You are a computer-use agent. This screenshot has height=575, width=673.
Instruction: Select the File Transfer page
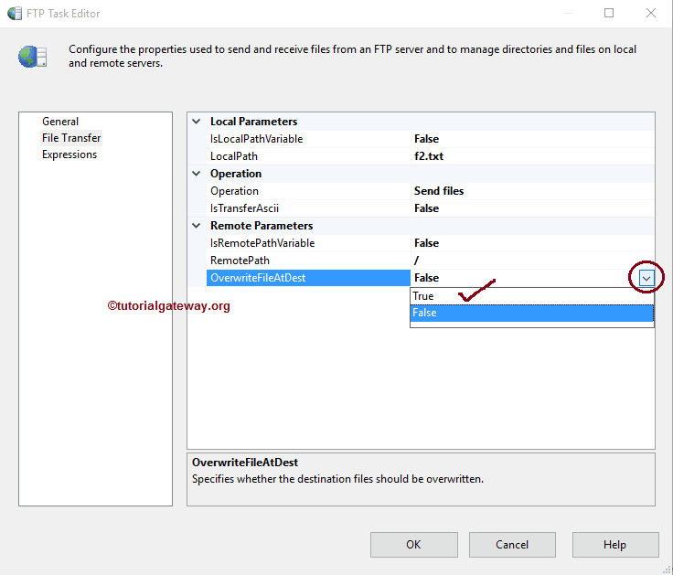(x=71, y=138)
